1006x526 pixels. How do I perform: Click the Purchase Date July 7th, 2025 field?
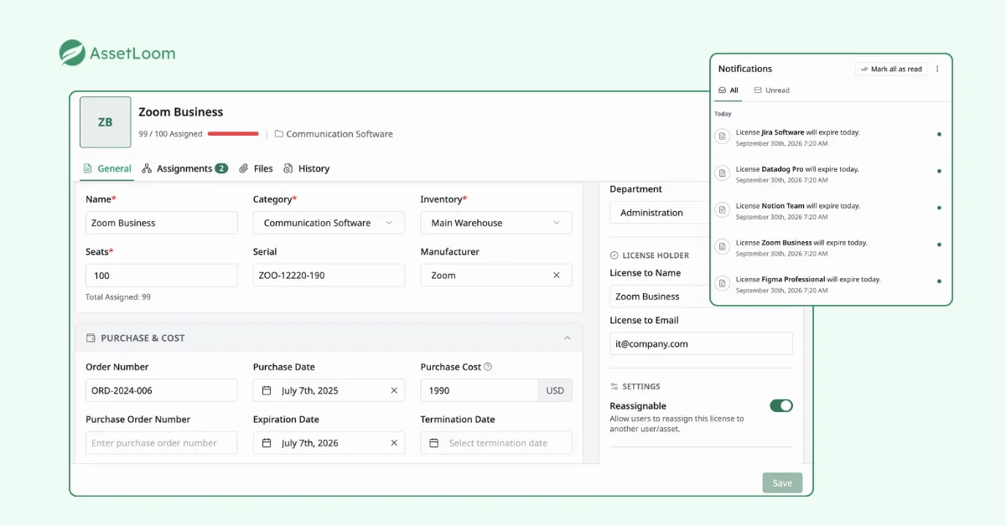[329, 390]
